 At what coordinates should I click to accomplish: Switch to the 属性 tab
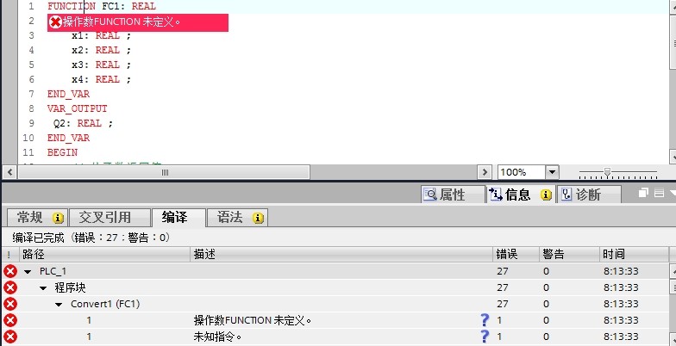point(454,195)
